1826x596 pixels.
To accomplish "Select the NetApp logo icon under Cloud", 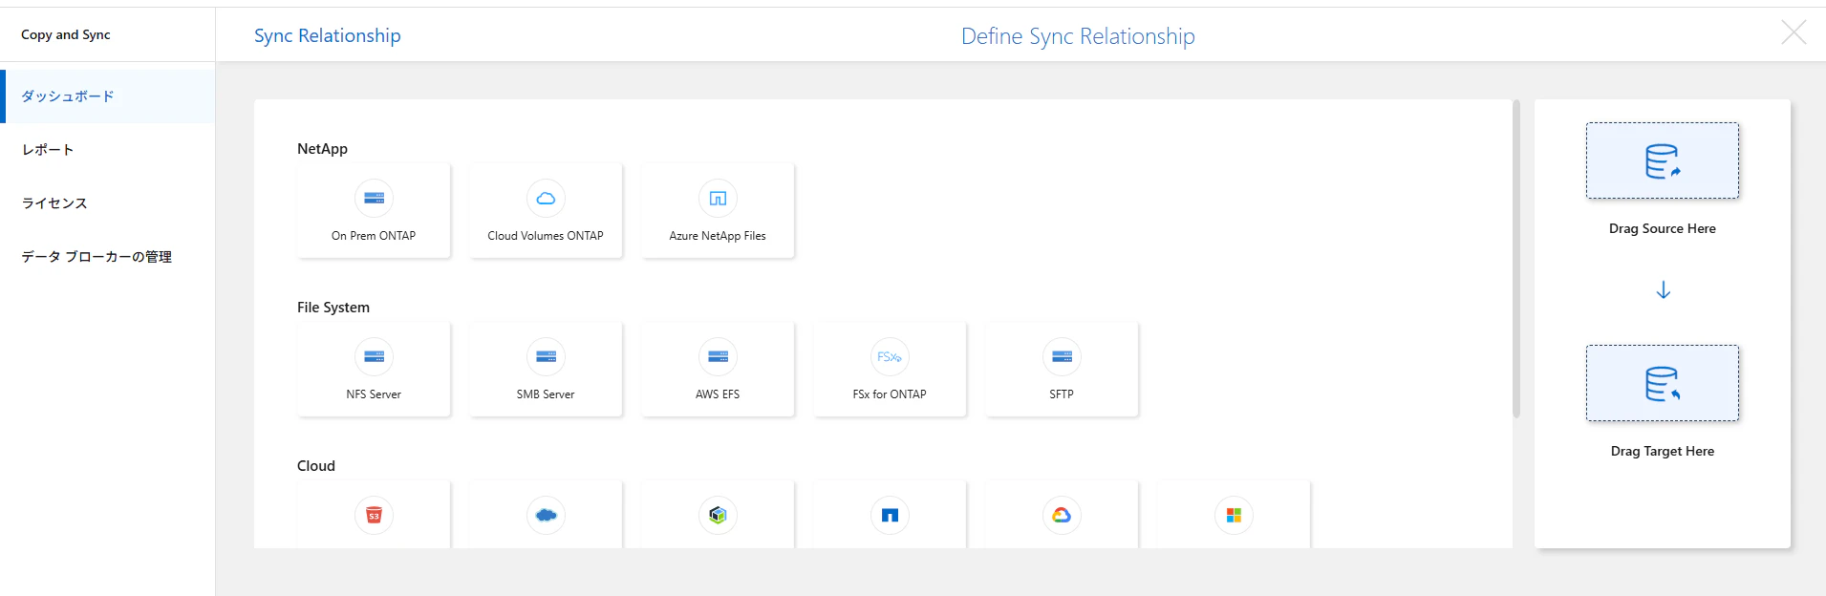I will tap(890, 516).
